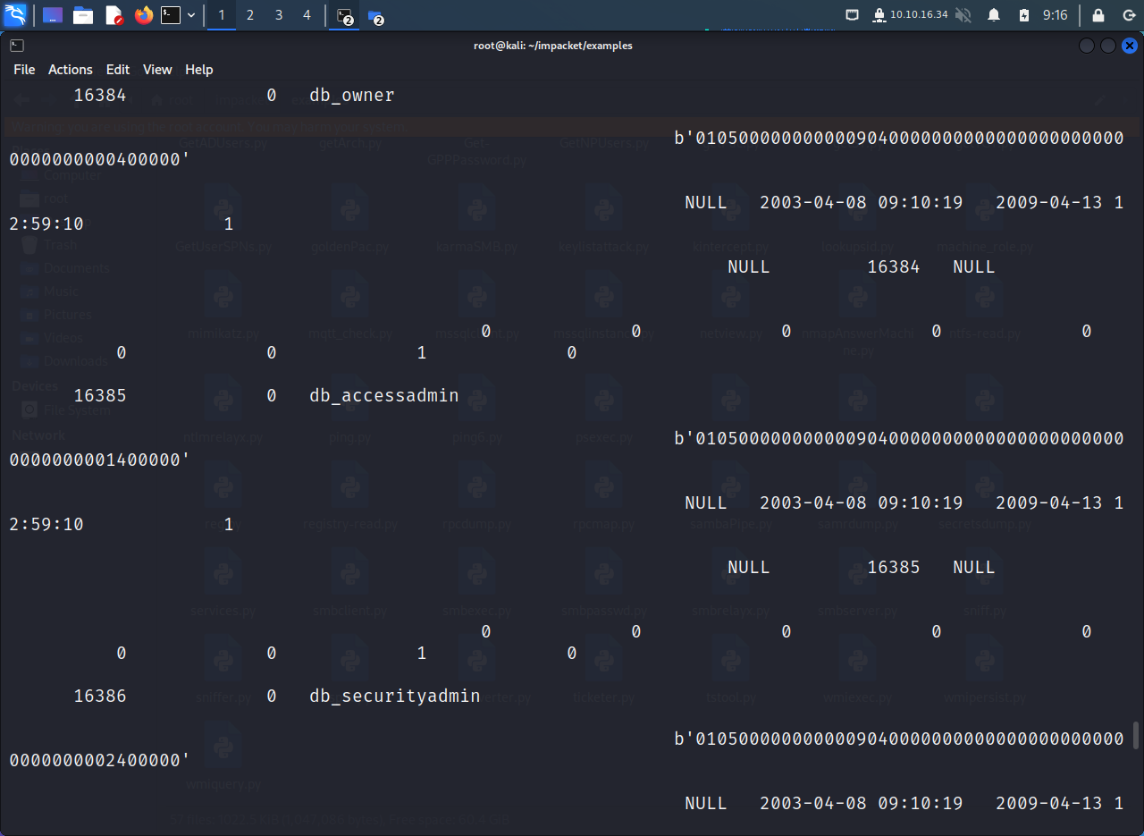Open the View menu
Screen dimensions: 1144x836
[157, 70]
